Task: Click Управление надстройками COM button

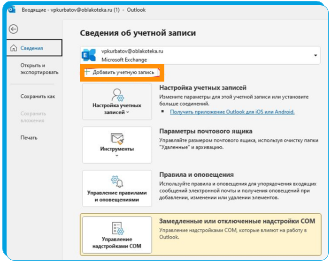Action: click(x=117, y=235)
